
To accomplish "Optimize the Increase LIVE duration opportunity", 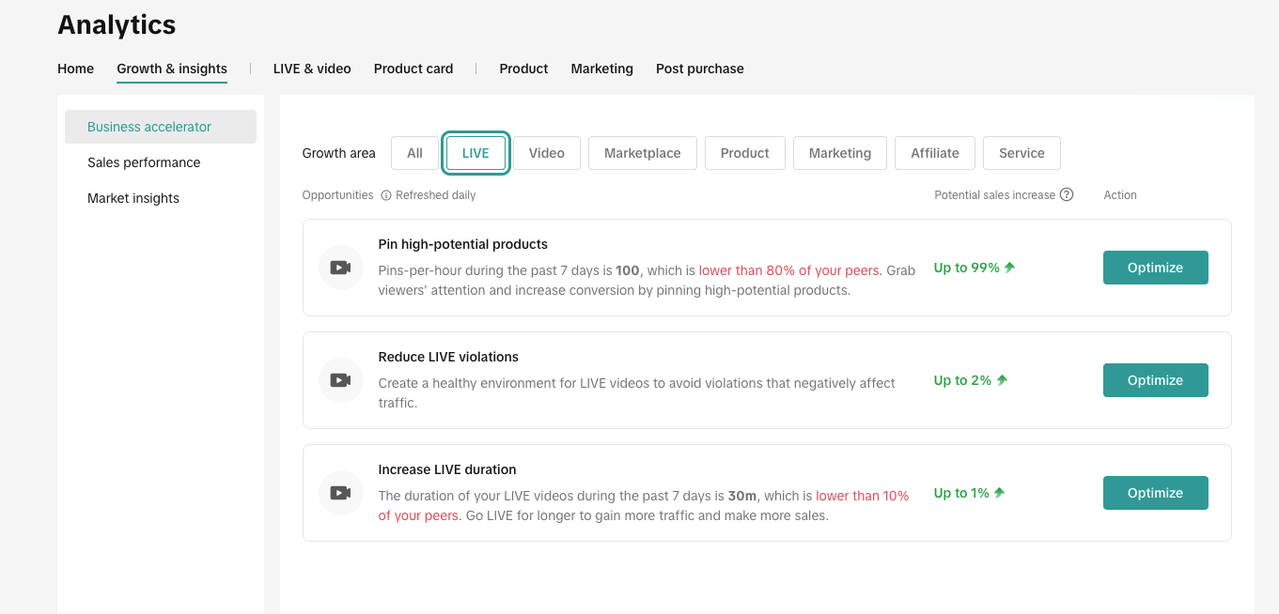I will [x=1155, y=493].
